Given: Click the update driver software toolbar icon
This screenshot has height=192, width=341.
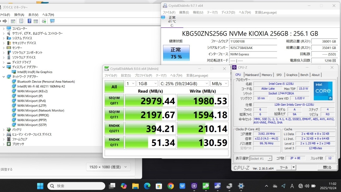Looking at the screenshot, I should (44, 21).
